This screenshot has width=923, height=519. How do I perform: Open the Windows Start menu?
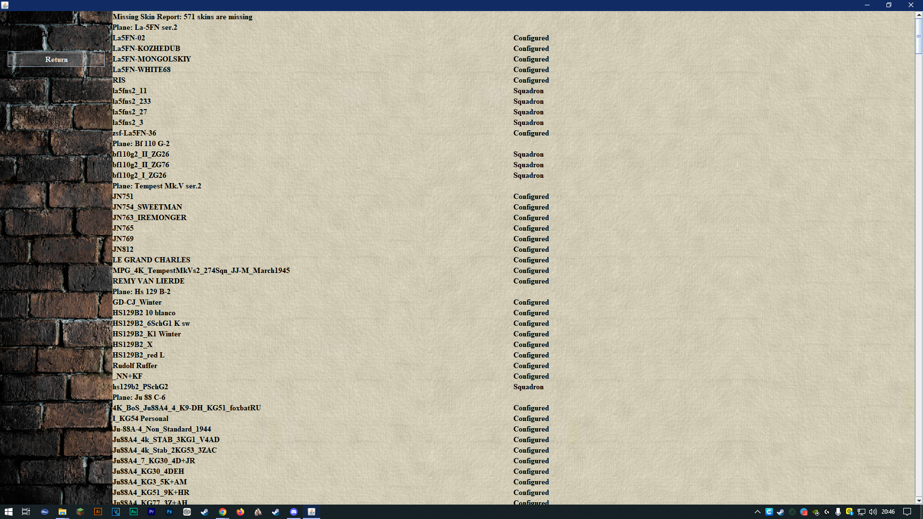point(9,512)
